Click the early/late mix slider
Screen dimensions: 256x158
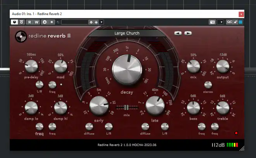pos(127,107)
